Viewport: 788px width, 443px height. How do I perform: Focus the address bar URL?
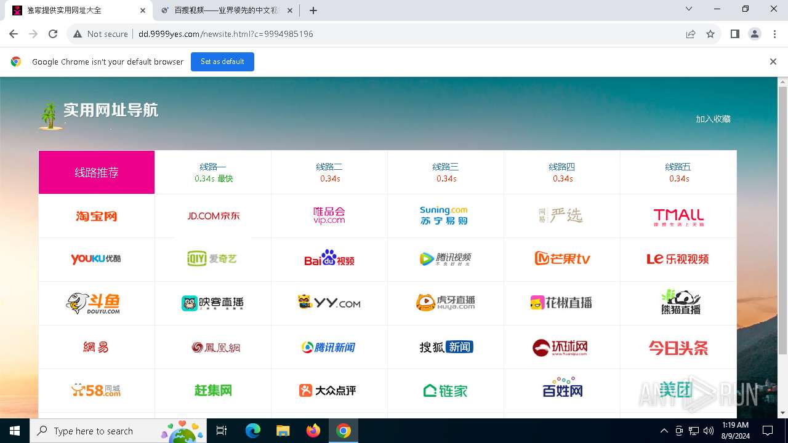(225, 34)
